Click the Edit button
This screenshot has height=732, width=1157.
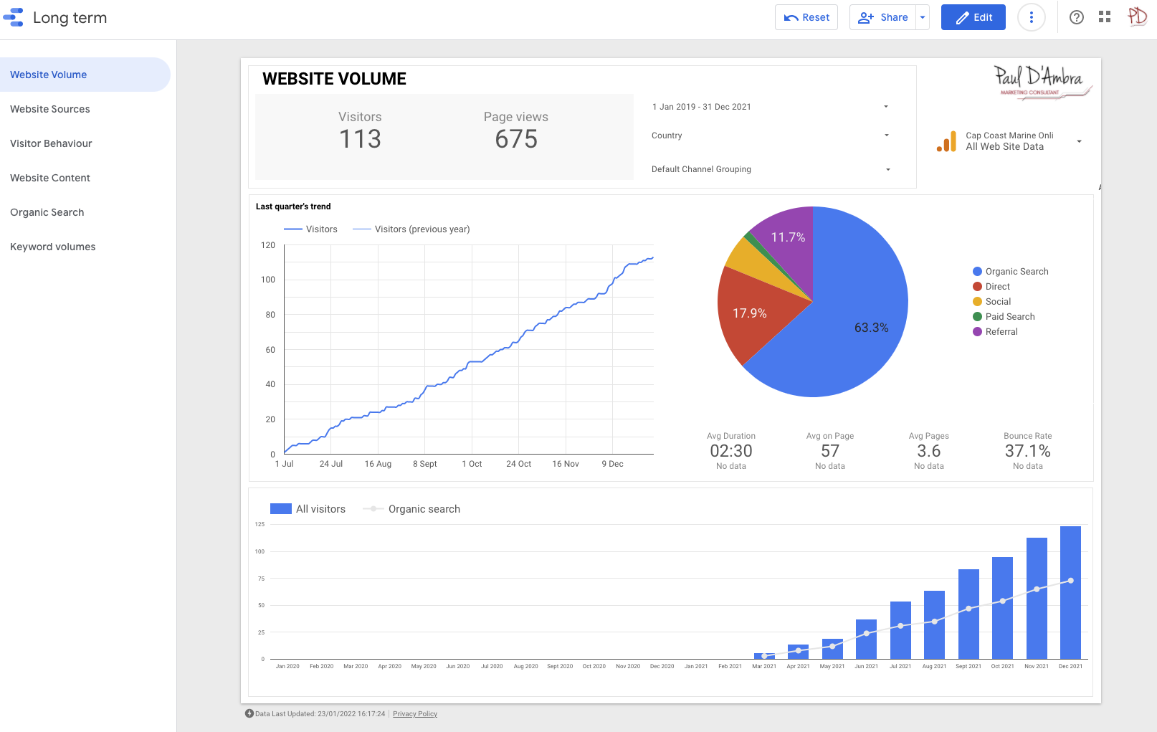973,17
